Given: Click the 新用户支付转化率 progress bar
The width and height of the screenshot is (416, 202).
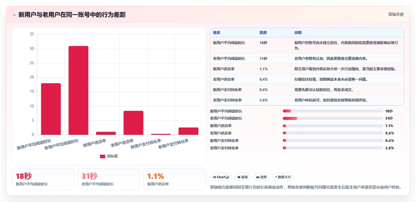Looking at the screenshot, I should pyautogui.click(x=333, y=141).
